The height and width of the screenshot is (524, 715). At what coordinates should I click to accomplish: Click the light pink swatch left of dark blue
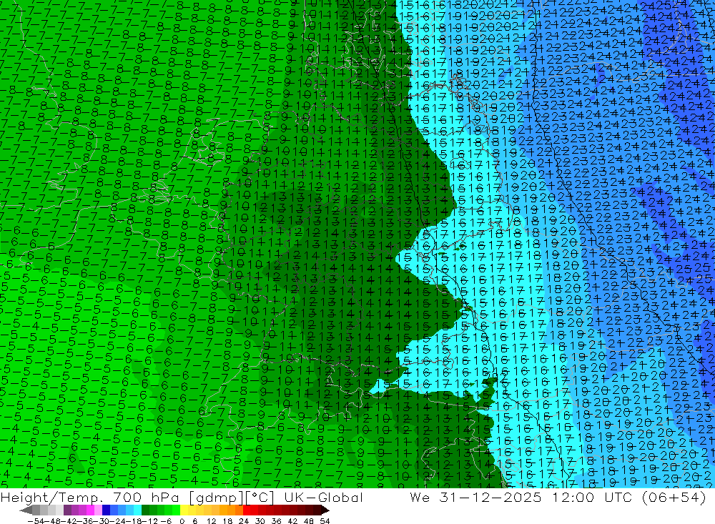coord(98,510)
